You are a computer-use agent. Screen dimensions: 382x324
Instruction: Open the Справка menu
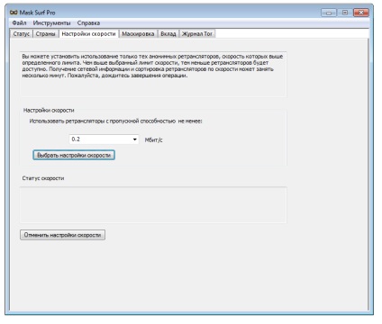tap(88, 23)
